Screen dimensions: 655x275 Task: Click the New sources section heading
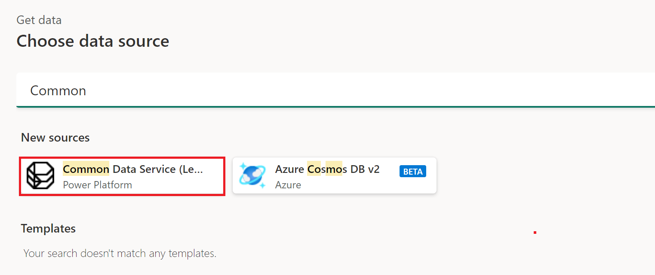click(x=55, y=137)
